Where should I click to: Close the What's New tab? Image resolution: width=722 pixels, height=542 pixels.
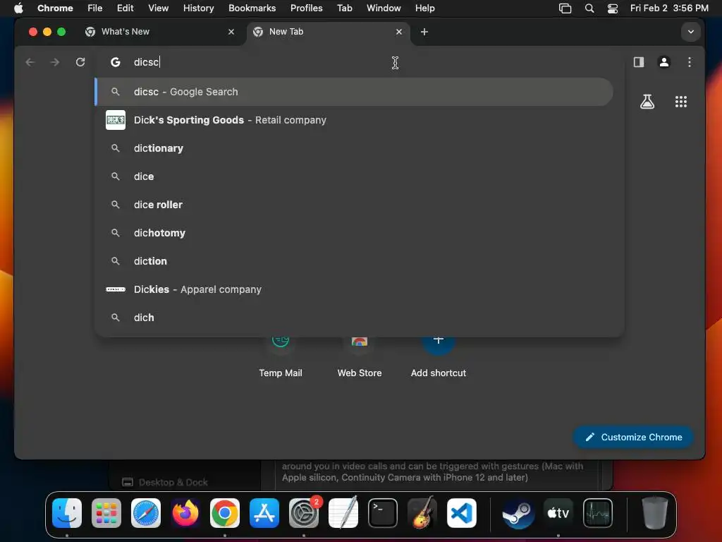[231, 32]
